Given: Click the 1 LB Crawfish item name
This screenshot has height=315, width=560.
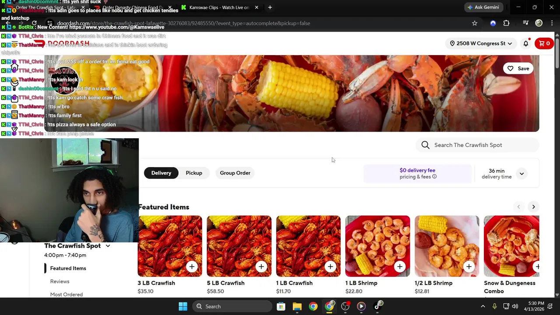Looking at the screenshot, I should click(x=294, y=283).
